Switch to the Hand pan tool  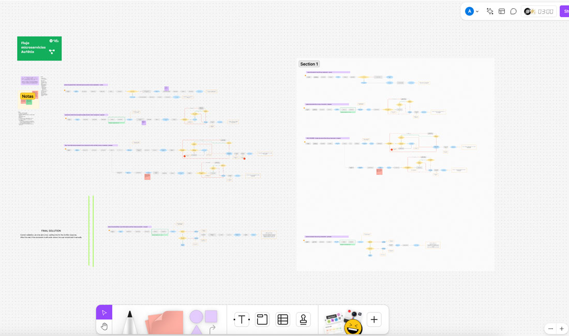click(x=104, y=326)
